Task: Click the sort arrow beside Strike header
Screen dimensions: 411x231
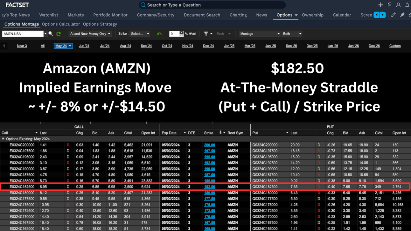Action: point(220,132)
